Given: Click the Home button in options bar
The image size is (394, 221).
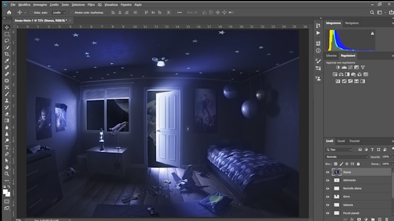Looking at the screenshot, I should coord(9,12).
